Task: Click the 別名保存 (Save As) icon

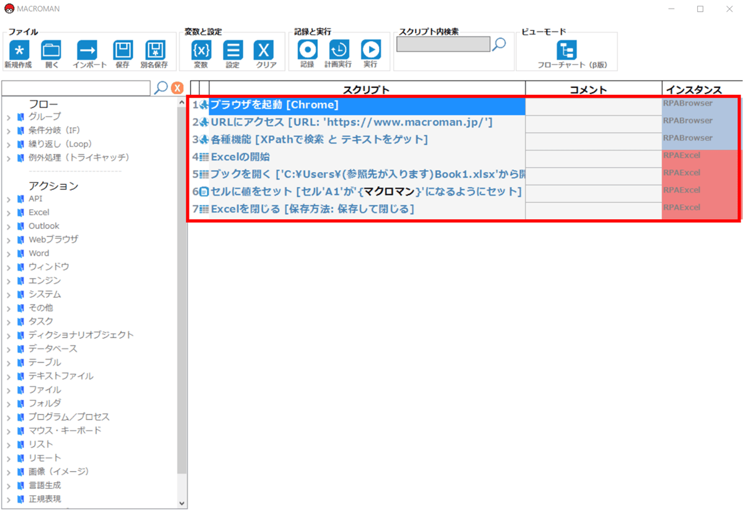Action: (154, 50)
